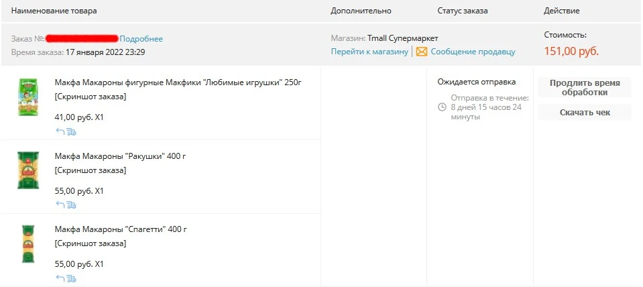Open Ракушки pasta product thumbnail
This screenshot has height=287, width=643.
coord(28,170)
